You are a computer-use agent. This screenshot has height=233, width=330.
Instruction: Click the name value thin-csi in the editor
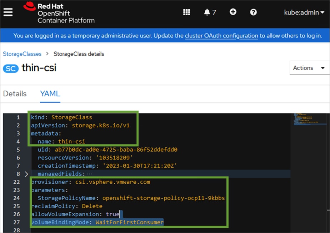[71, 142]
